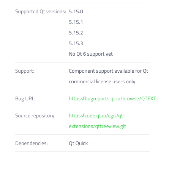Viewport: 180px width, 181px height.
Task: Open the code.qt.io cgit repository link
Action: coord(97,116)
